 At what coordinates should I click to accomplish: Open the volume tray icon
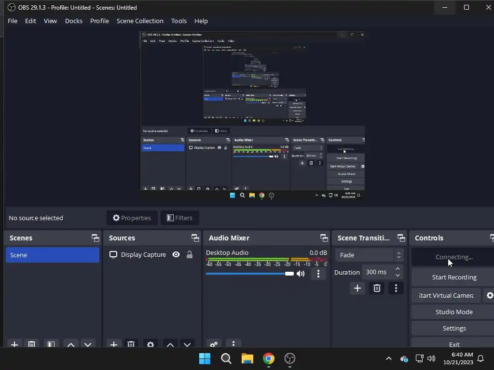tap(431, 358)
